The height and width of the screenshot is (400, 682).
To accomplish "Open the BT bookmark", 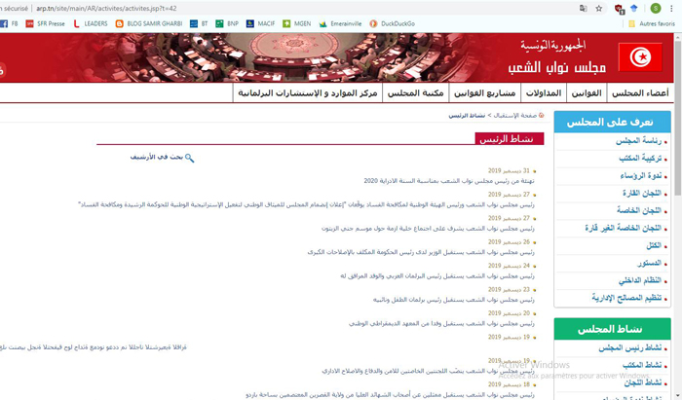I will click(199, 24).
